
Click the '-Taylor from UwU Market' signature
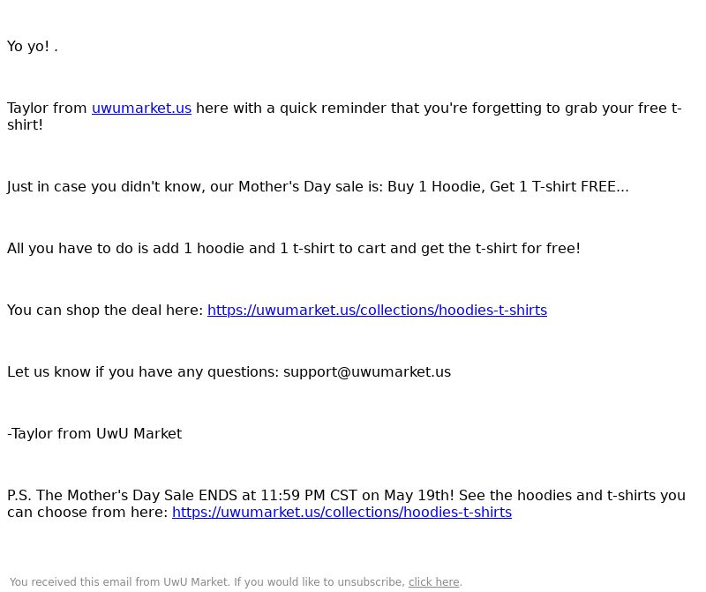click(x=94, y=433)
